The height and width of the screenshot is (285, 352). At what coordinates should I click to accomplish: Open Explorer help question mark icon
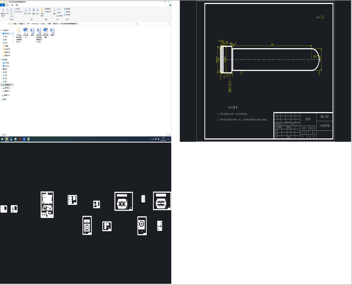(170, 5)
